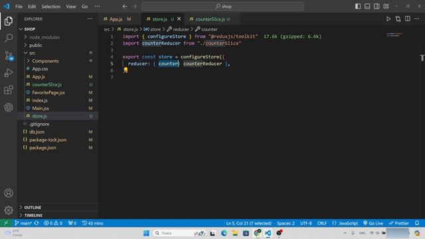The width and height of the screenshot is (425, 239).
Task: Start the Go Live server
Action: [373, 223]
